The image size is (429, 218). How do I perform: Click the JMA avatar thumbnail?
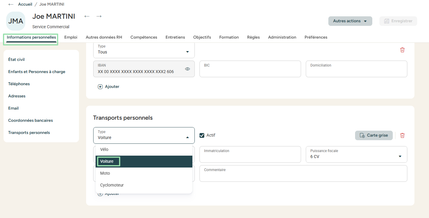(16, 21)
